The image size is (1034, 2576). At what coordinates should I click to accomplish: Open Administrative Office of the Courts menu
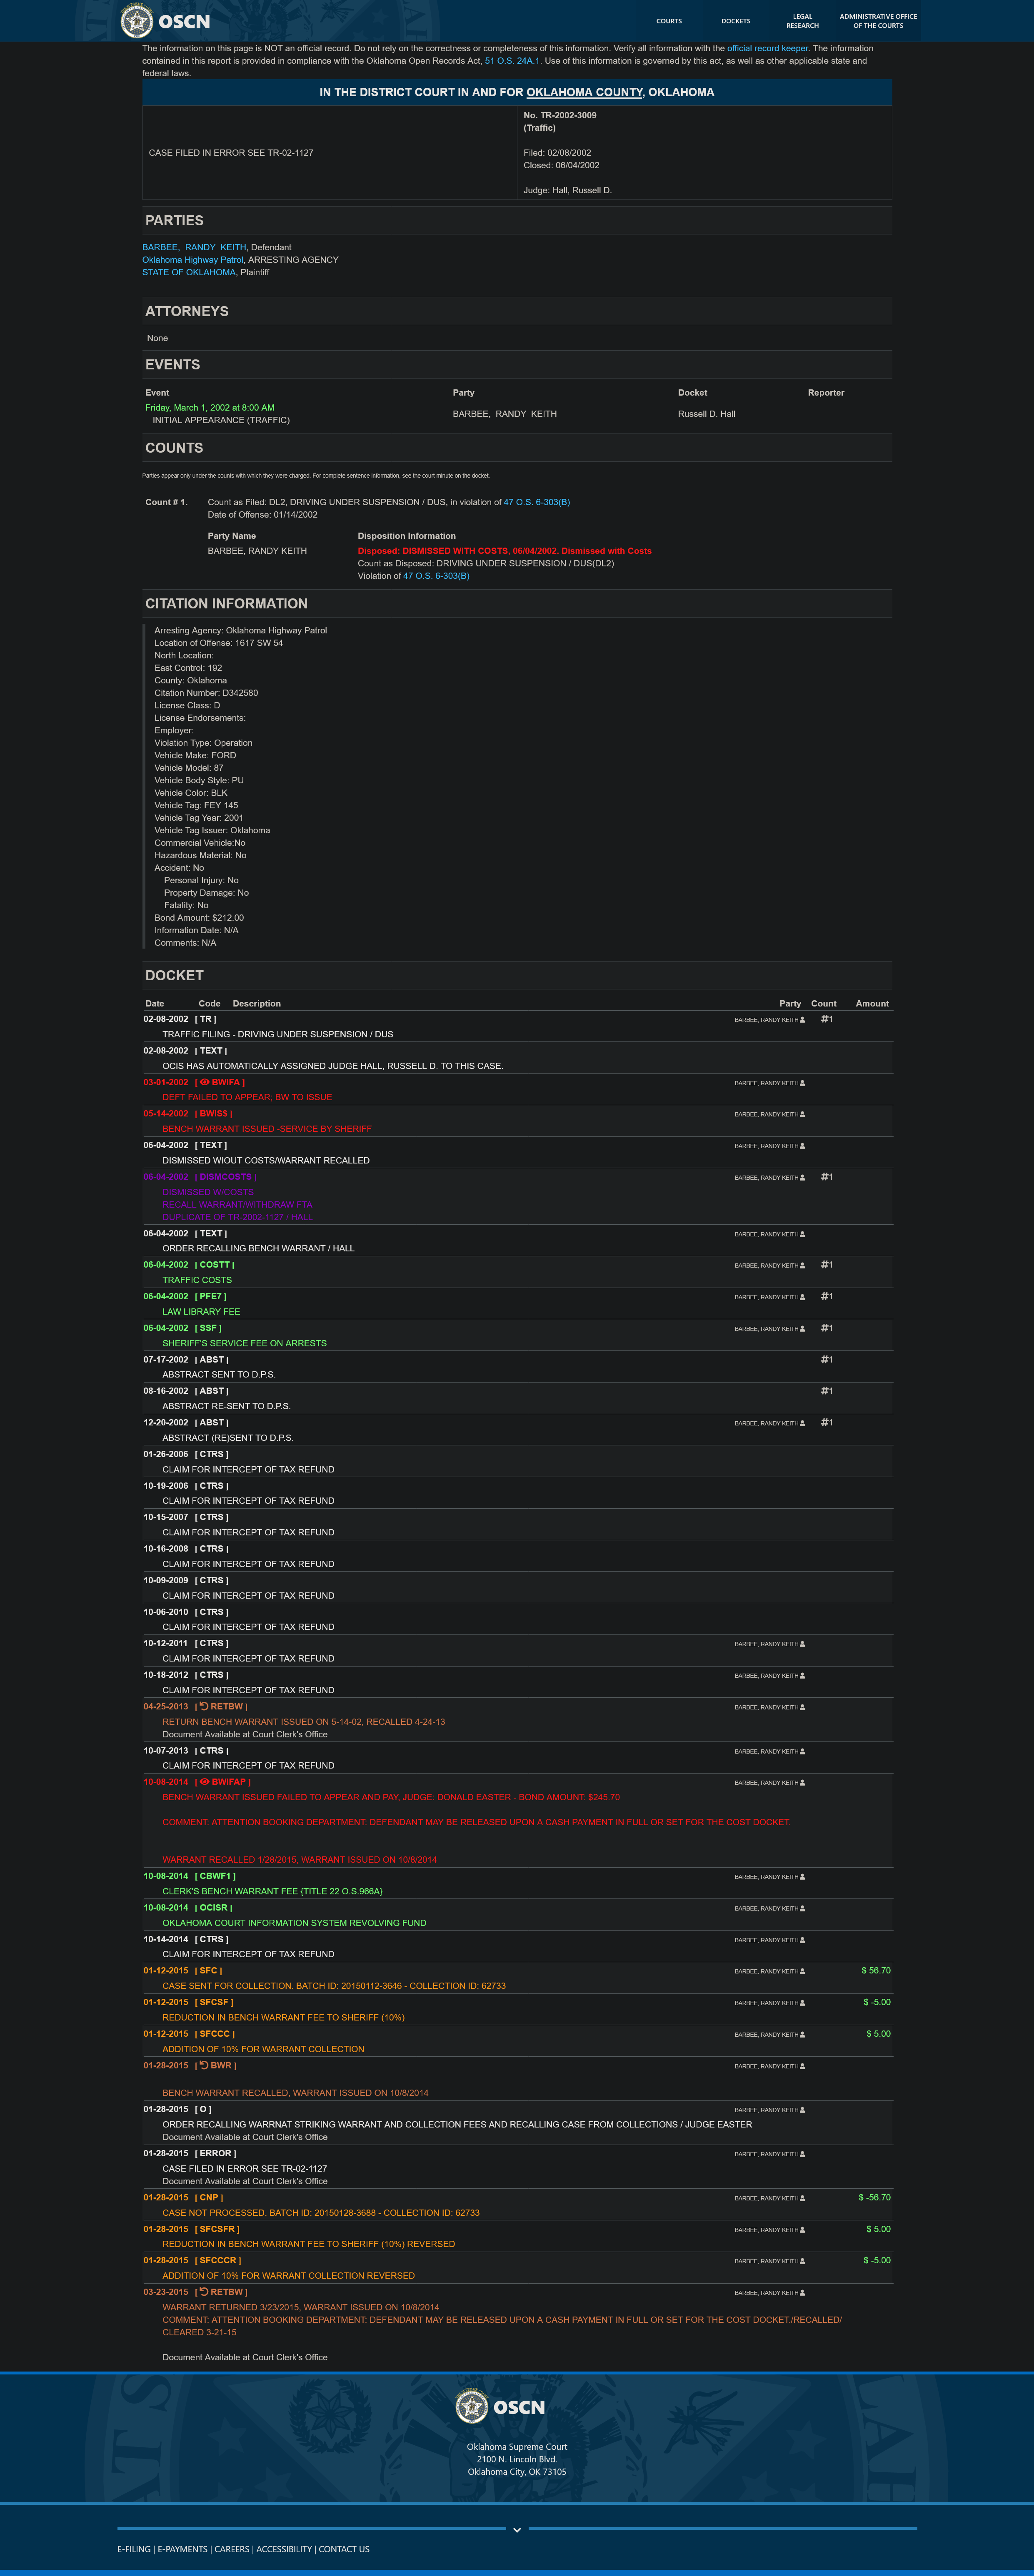[878, 21]
